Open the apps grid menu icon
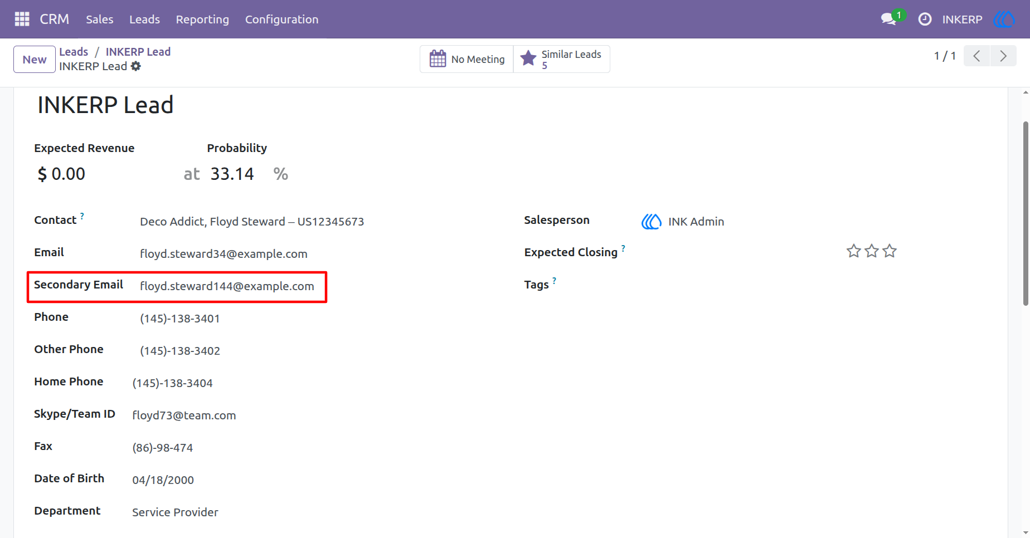This screenshot has width=1030, height=538. point(22,19)
